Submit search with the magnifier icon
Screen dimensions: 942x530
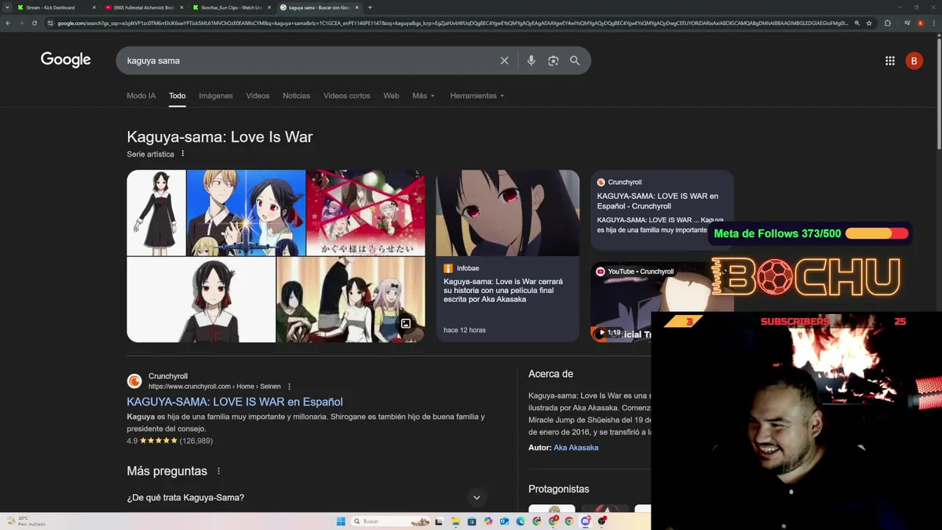point(575,60)
